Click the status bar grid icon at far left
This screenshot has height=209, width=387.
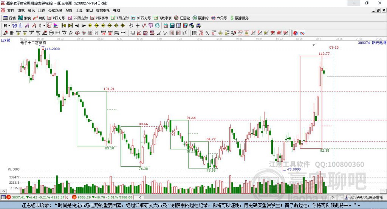coord(3,197)
